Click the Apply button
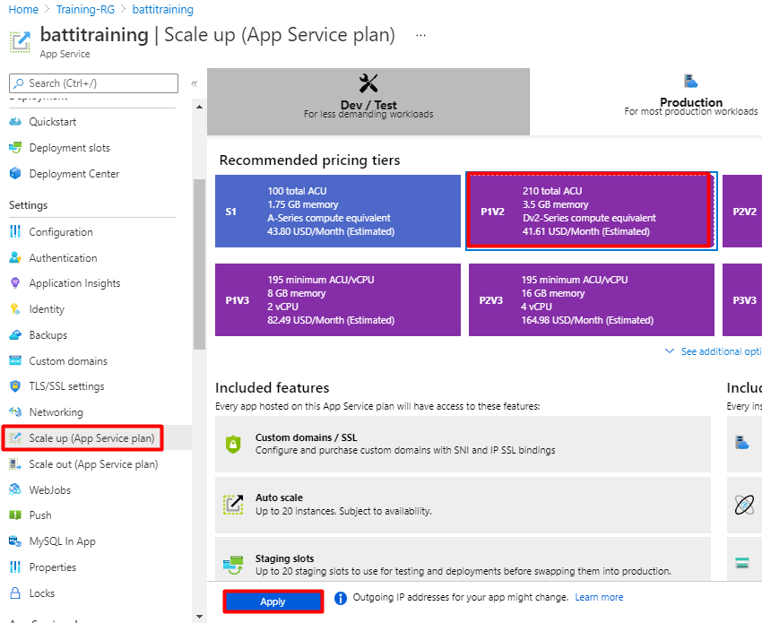762x623 pixels. coord(273,601)
